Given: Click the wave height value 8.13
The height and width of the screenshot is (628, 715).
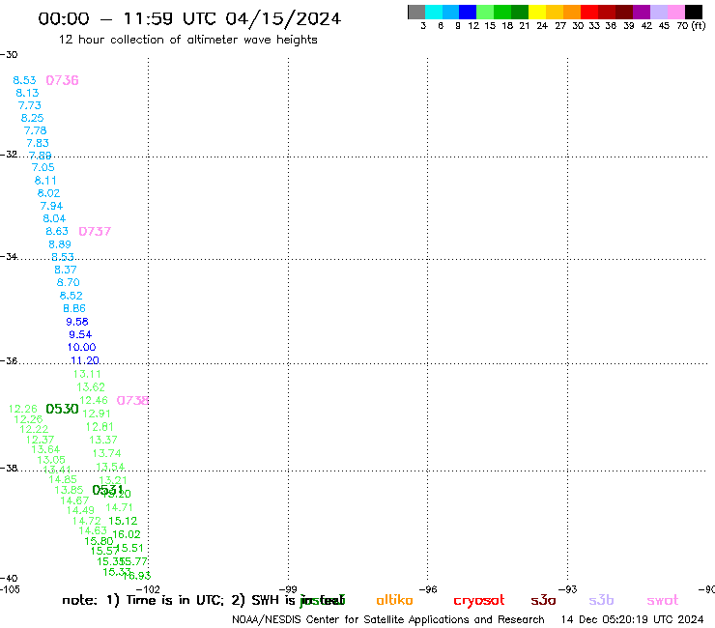Looking at the screenshot, I should tap(27, 93).
